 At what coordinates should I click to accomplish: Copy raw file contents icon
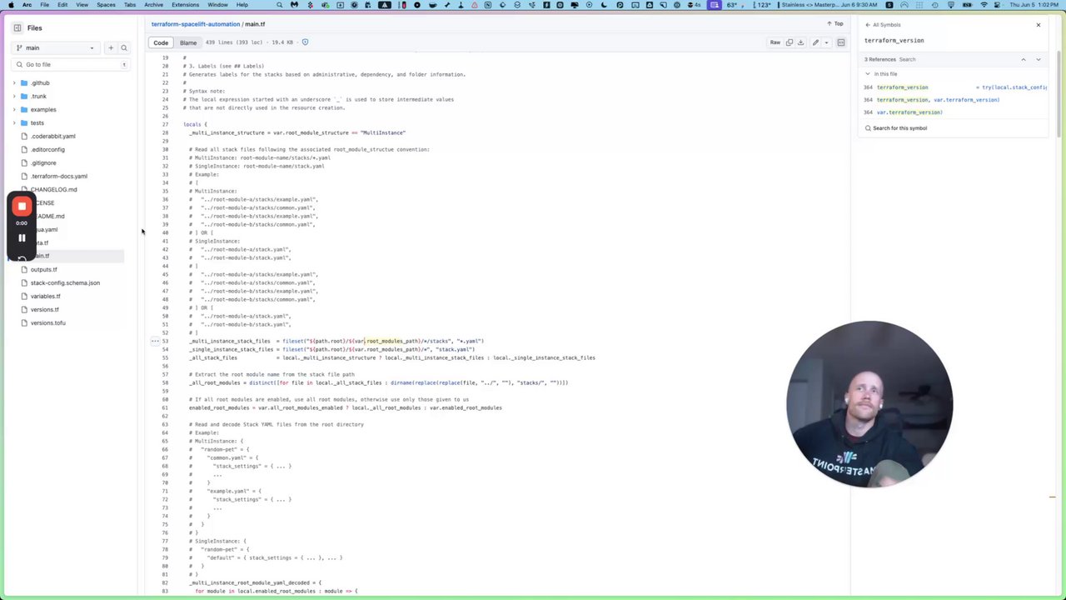[x=790, y=42]
